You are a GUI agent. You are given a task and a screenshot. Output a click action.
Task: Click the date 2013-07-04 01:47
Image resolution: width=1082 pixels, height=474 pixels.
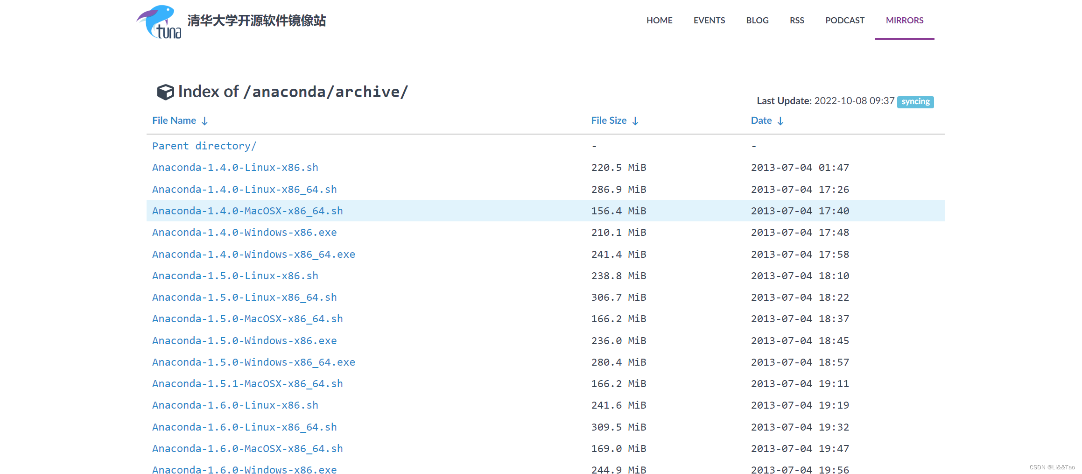click(x=800, y=167)
